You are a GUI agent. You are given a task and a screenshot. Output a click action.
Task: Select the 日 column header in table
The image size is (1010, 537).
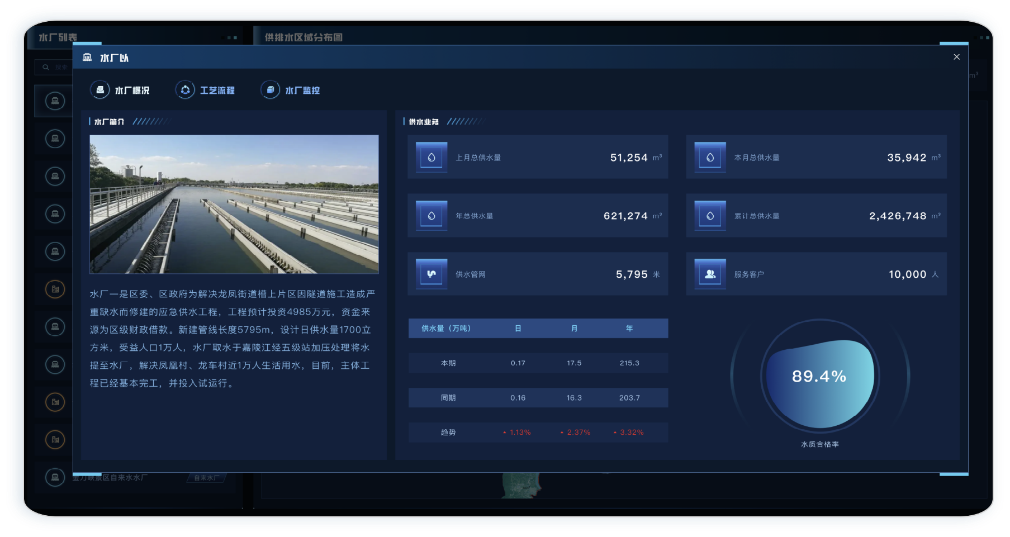pos(518,329)
